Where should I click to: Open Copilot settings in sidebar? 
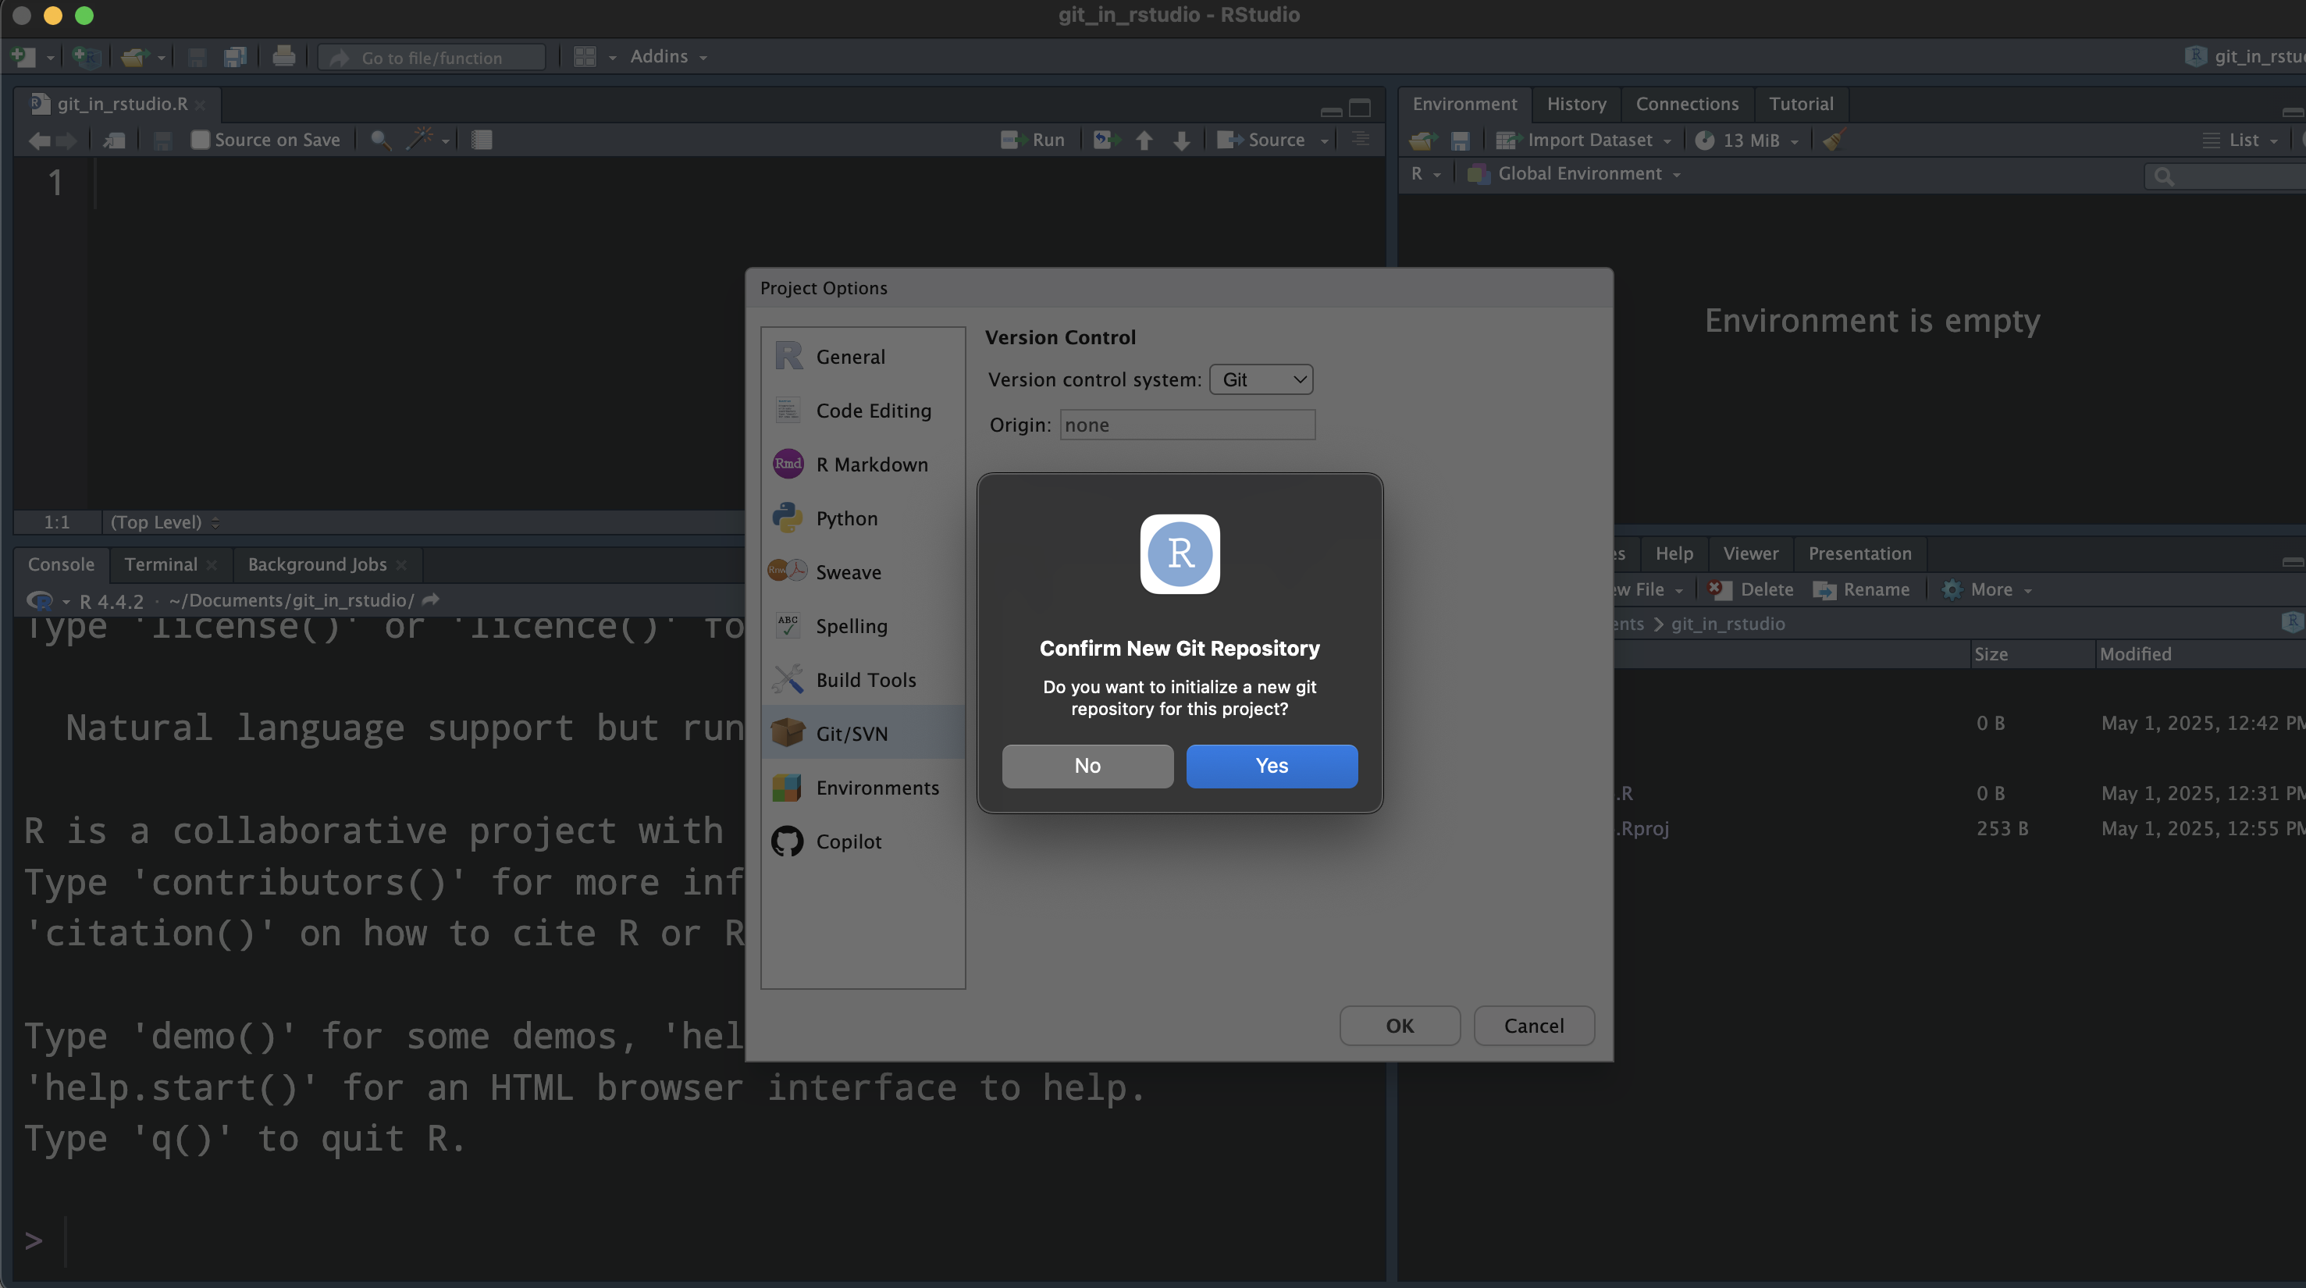tap(848, 841)
